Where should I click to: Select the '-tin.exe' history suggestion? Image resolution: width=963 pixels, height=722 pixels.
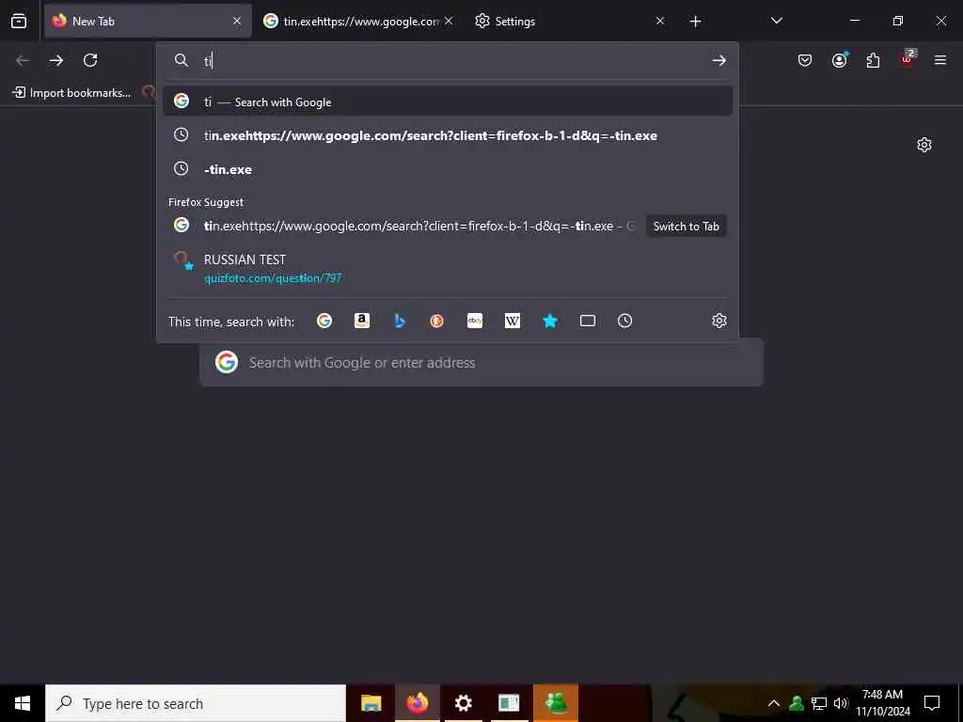448,169
